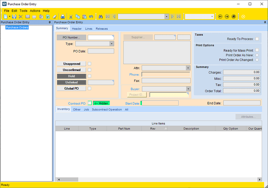Open the Actions menu
This screenshot has height=188, width=268.
coord(35,11)
